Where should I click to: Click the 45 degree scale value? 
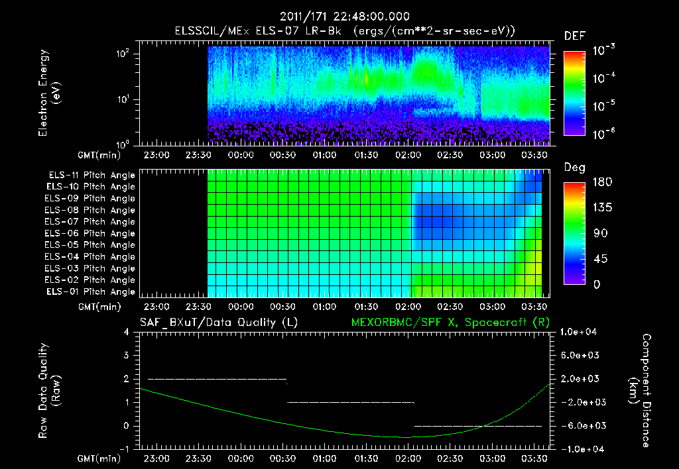coord(600,259)
